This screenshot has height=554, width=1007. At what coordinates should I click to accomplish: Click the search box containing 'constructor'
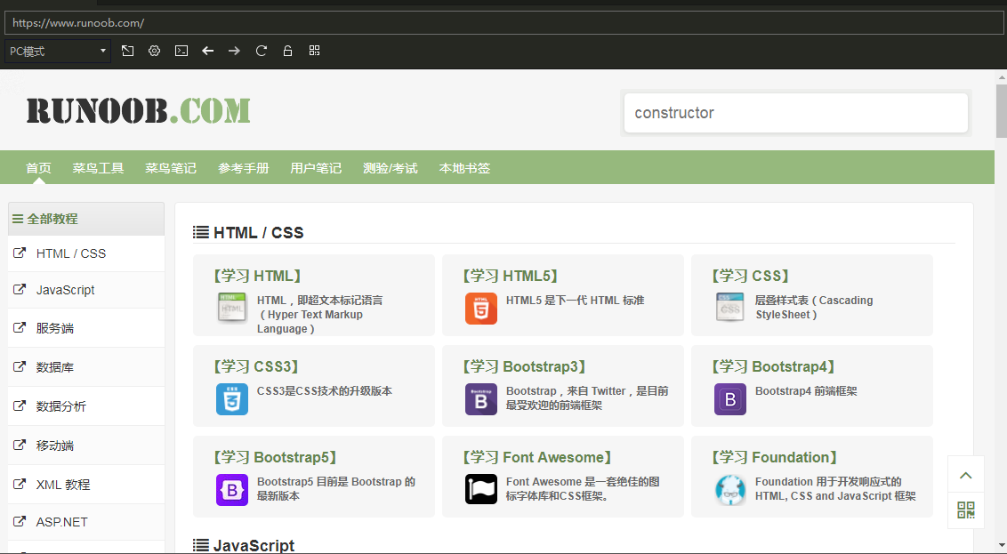[x=795, y=113]
